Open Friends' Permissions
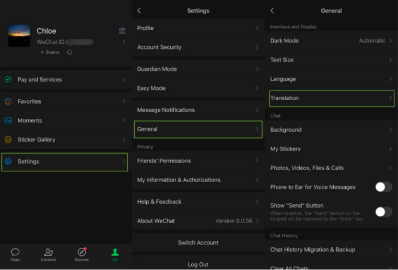This screenshot has height=270, width=398. pos(198,161)
